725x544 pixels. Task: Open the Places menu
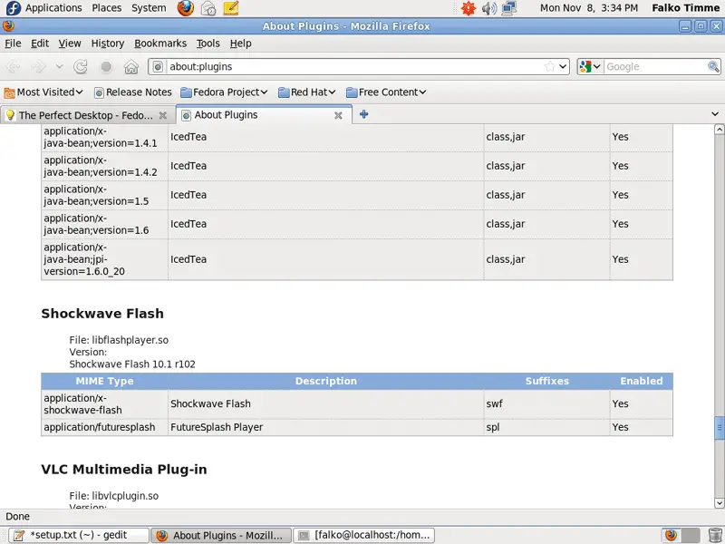pyautogui.click(x=107, y=8)
